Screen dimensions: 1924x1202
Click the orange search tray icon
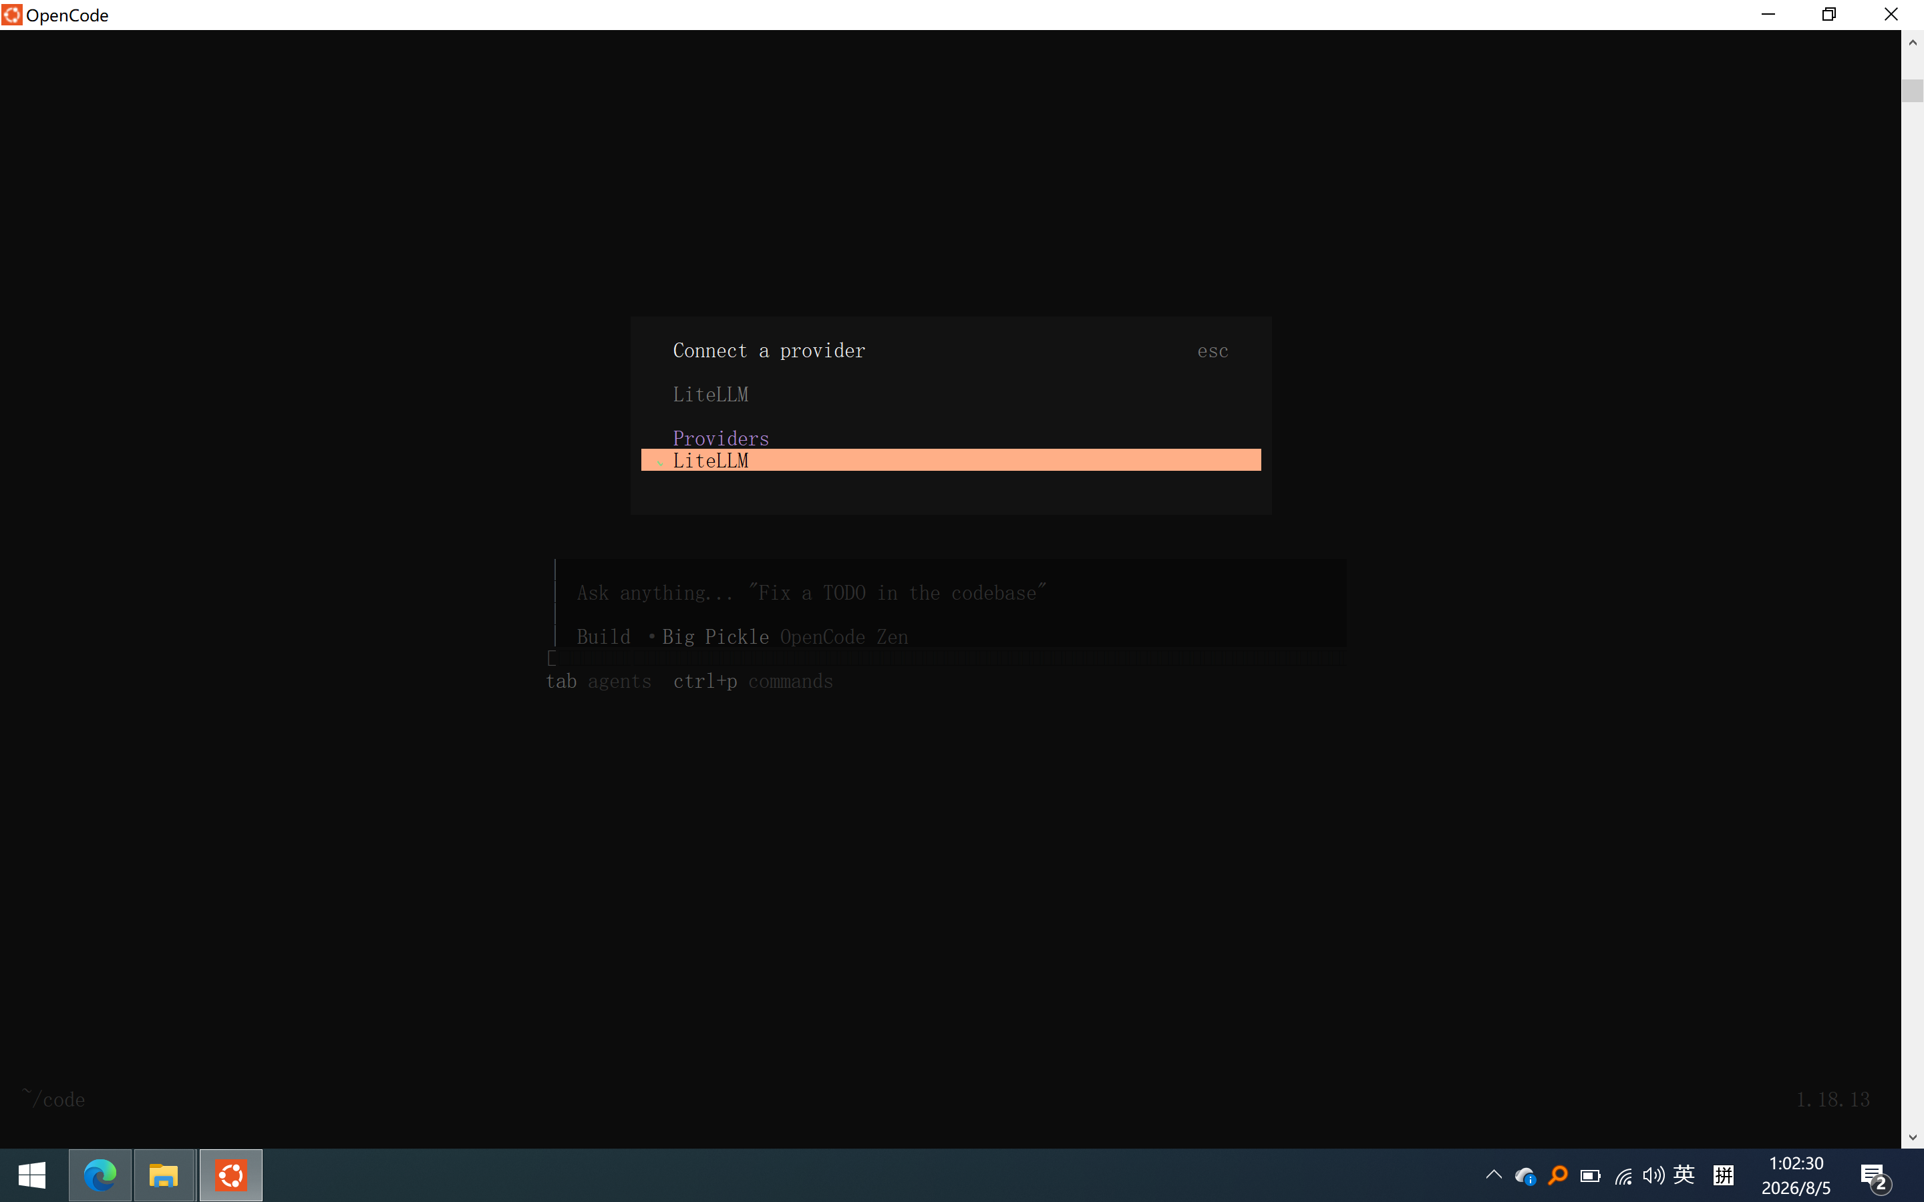(1557, 1175)
